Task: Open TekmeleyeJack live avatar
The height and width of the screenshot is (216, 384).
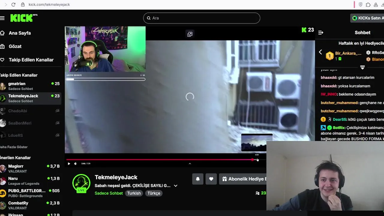Action: tap(81, 183)
